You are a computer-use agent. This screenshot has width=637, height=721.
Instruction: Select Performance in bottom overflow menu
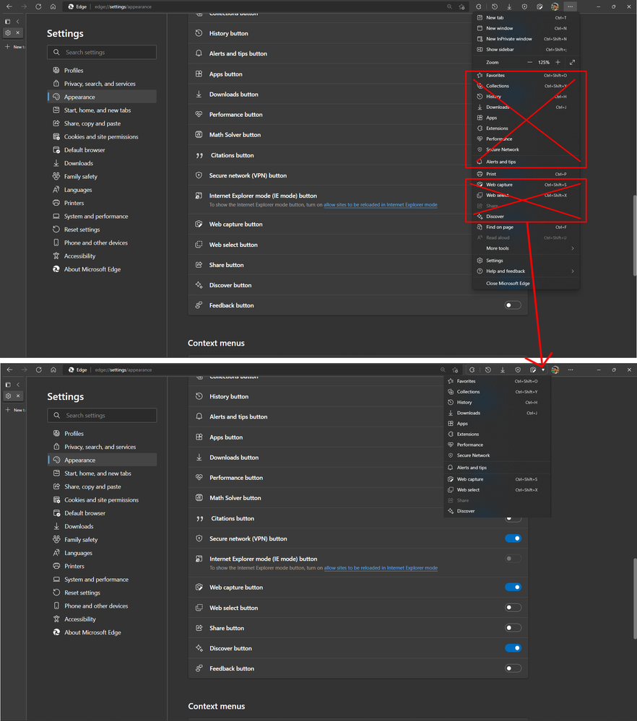click(x=497, y=445)
